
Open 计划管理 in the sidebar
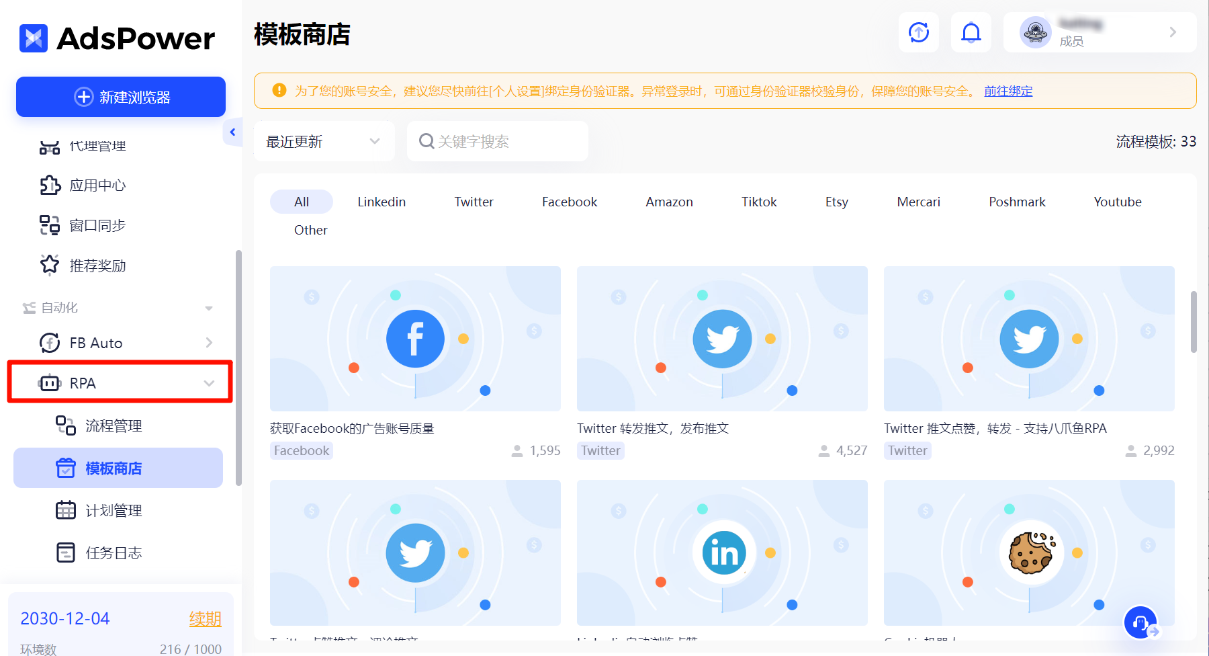pyautogui.click(x=114, y=511)
